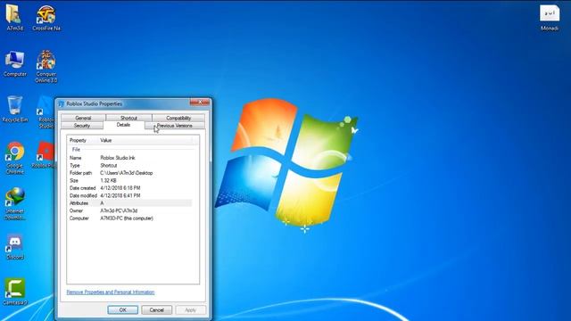Image resolution: width=571 pixels, height=321 pixels.
Task: Open the Security tab
Action: tap(82, 126)
